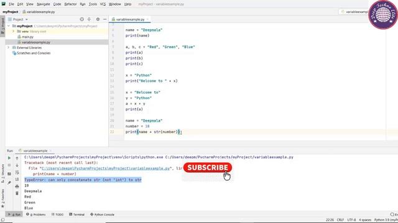Toggle the Run tool window button
The image size is (398, 223).
point(14,214)
